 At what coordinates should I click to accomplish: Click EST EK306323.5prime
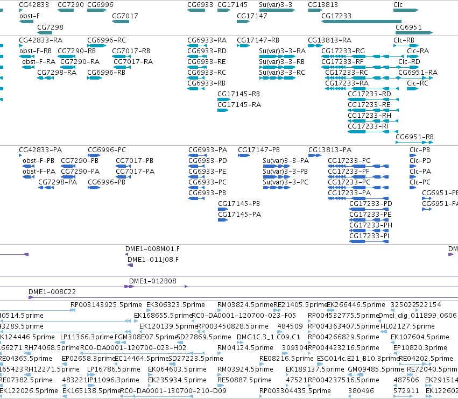coord(175,305)
